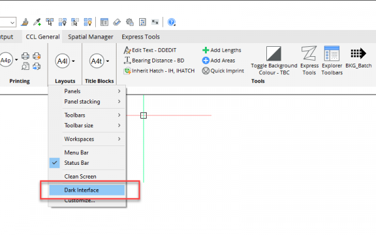Click the gear with window settings icon

pos(130,22)
